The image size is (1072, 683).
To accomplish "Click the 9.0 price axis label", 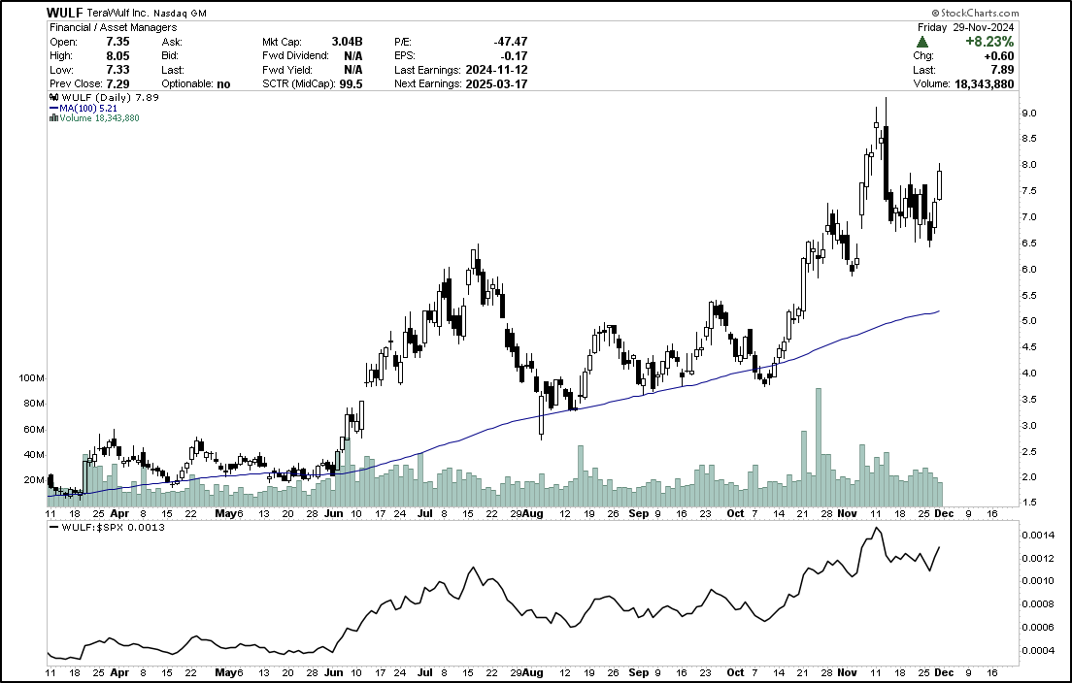I will point(1029,114).
